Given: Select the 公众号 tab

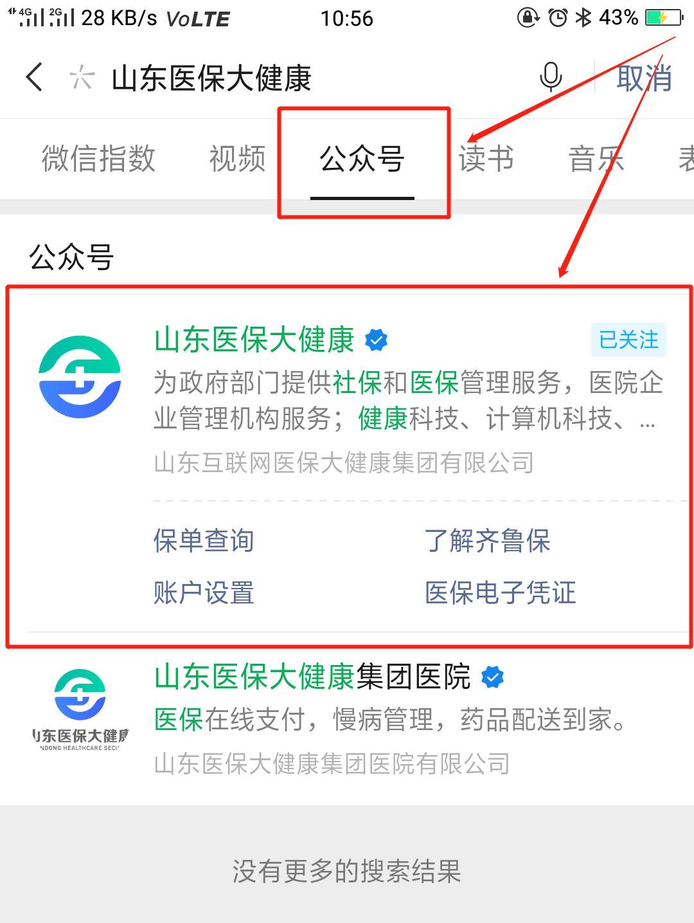Looking at the screenshot, I should coord(362,158).
